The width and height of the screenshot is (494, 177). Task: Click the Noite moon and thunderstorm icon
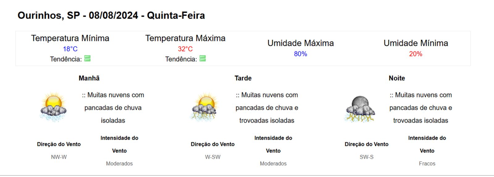point(360,109)
